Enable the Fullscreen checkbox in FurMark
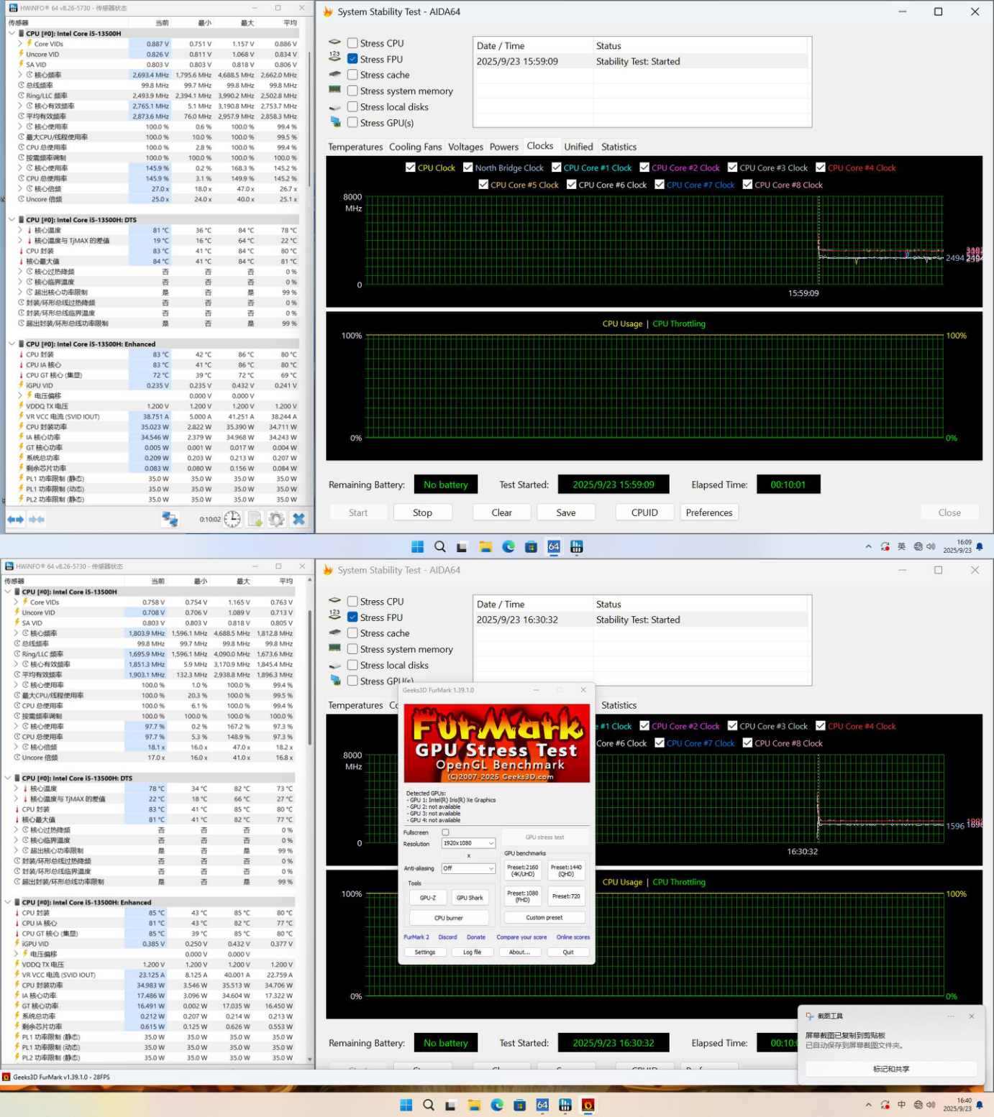Image resolution: width=994 pixels, height=1117 pixels. [445, 832]
